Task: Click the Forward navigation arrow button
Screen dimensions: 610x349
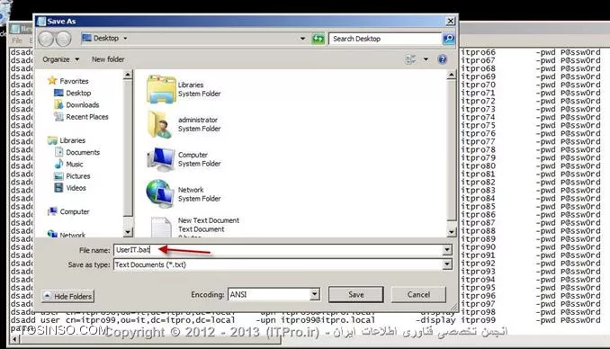Action: [x=64, y=39]
